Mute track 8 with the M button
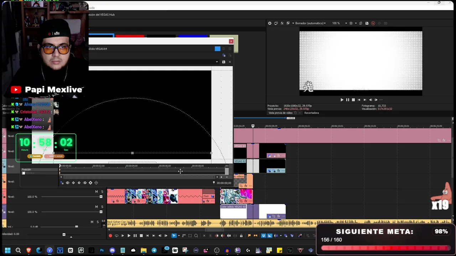The width and height of the screenshot is (456, 256). 96,207
